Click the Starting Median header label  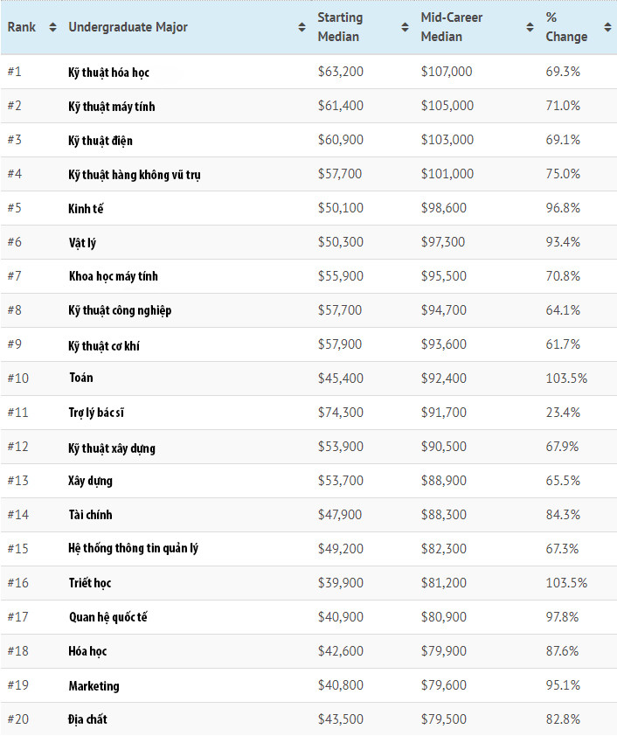pos(340,27)
